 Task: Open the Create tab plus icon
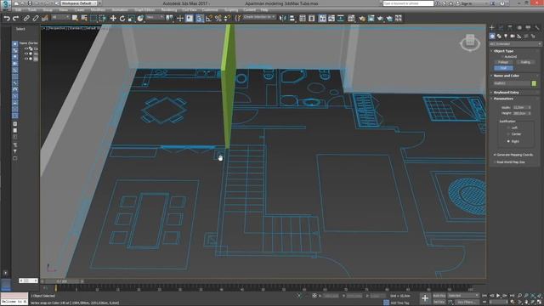tap(492, 27)
